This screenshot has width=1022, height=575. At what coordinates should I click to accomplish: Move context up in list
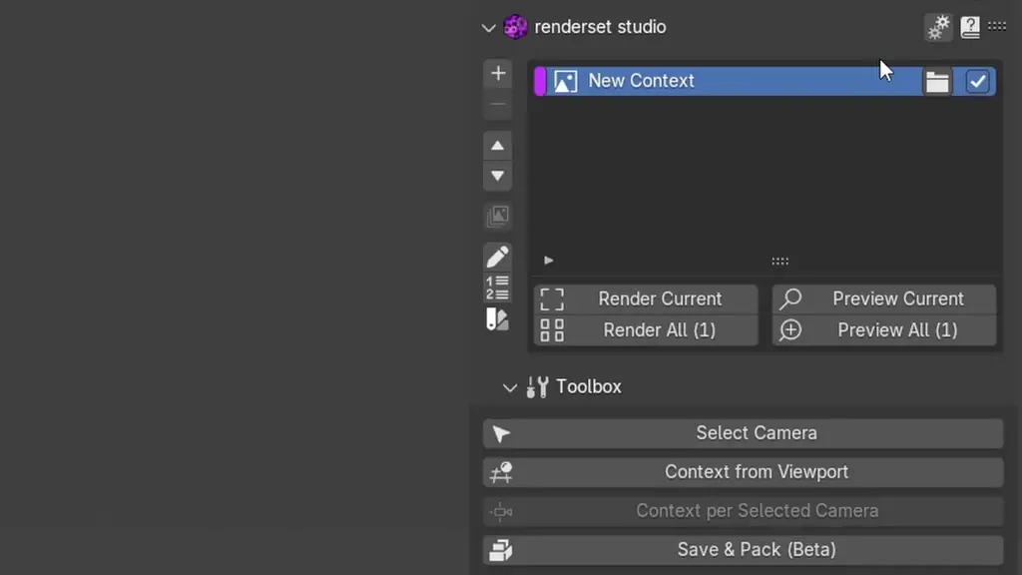point(497,146)
